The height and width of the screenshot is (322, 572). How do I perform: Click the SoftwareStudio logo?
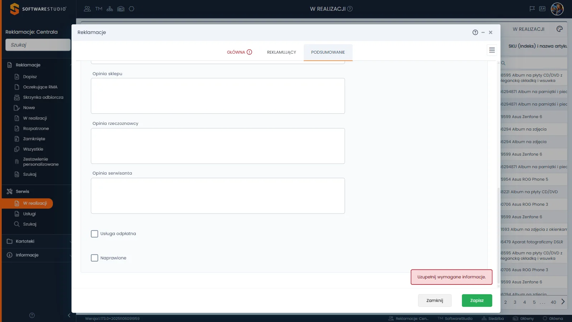click(38, 9)
